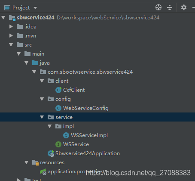Open the WebServiceConfig class
Screen dimensions: 195x181
point(86,108)
